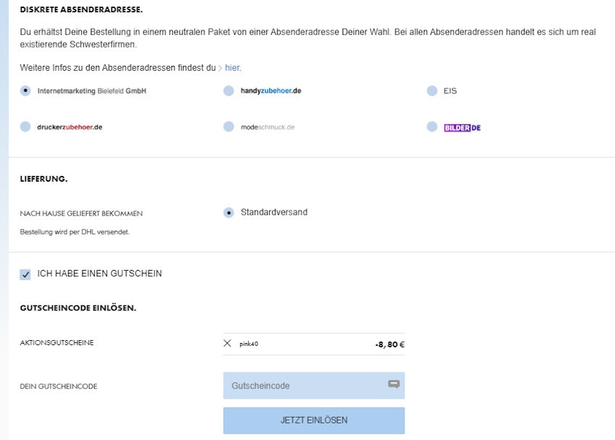
Task: Click the speech bubble icon in Gutscheincode field
Action: point(394,384)
